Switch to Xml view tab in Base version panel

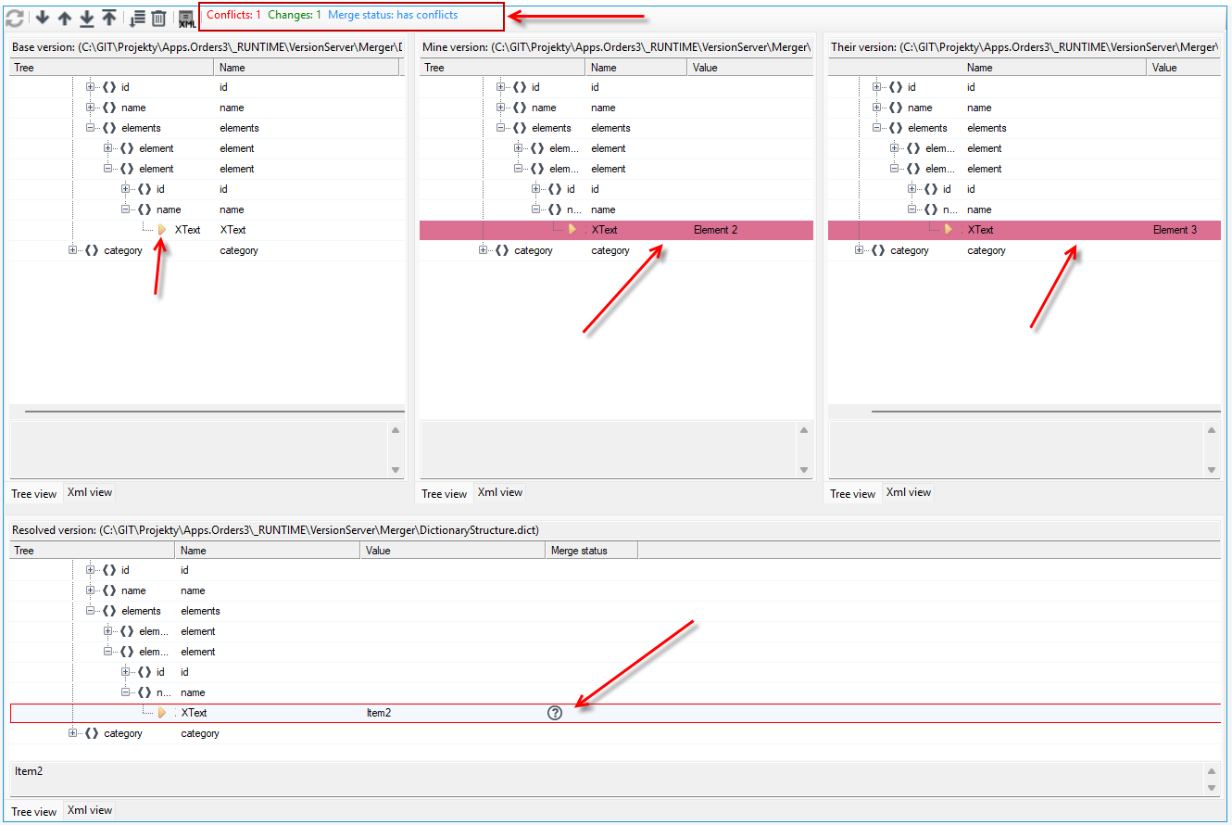pyautogui.click(x=90, y=492)
